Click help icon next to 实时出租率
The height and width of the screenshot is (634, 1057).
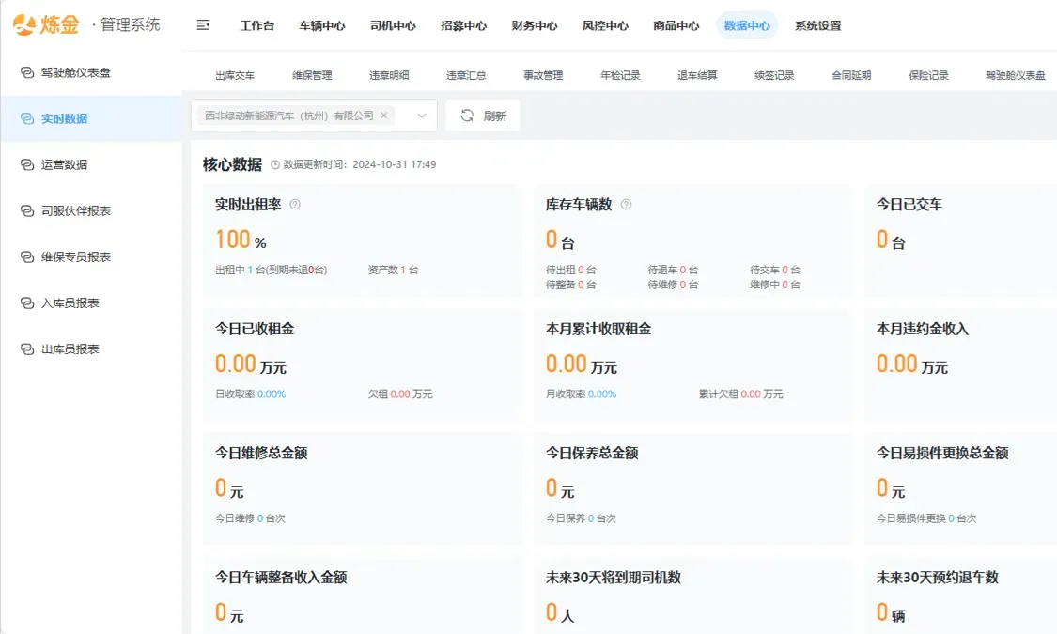(x=295, y=205)
